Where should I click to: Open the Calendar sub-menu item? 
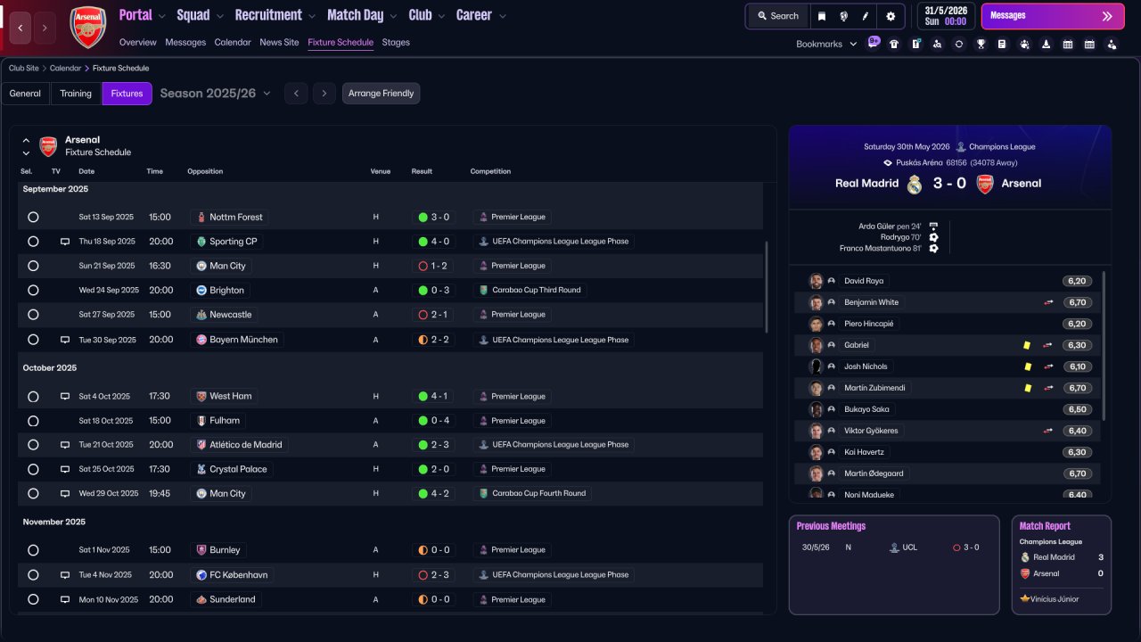233,43
